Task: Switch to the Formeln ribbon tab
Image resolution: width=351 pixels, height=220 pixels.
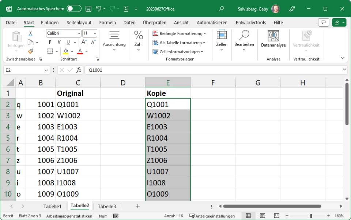Action: click(107, 22)
